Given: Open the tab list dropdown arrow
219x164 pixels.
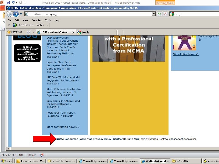Looking at the screenshot, I should pyautogui.click(x=33, y=32).
